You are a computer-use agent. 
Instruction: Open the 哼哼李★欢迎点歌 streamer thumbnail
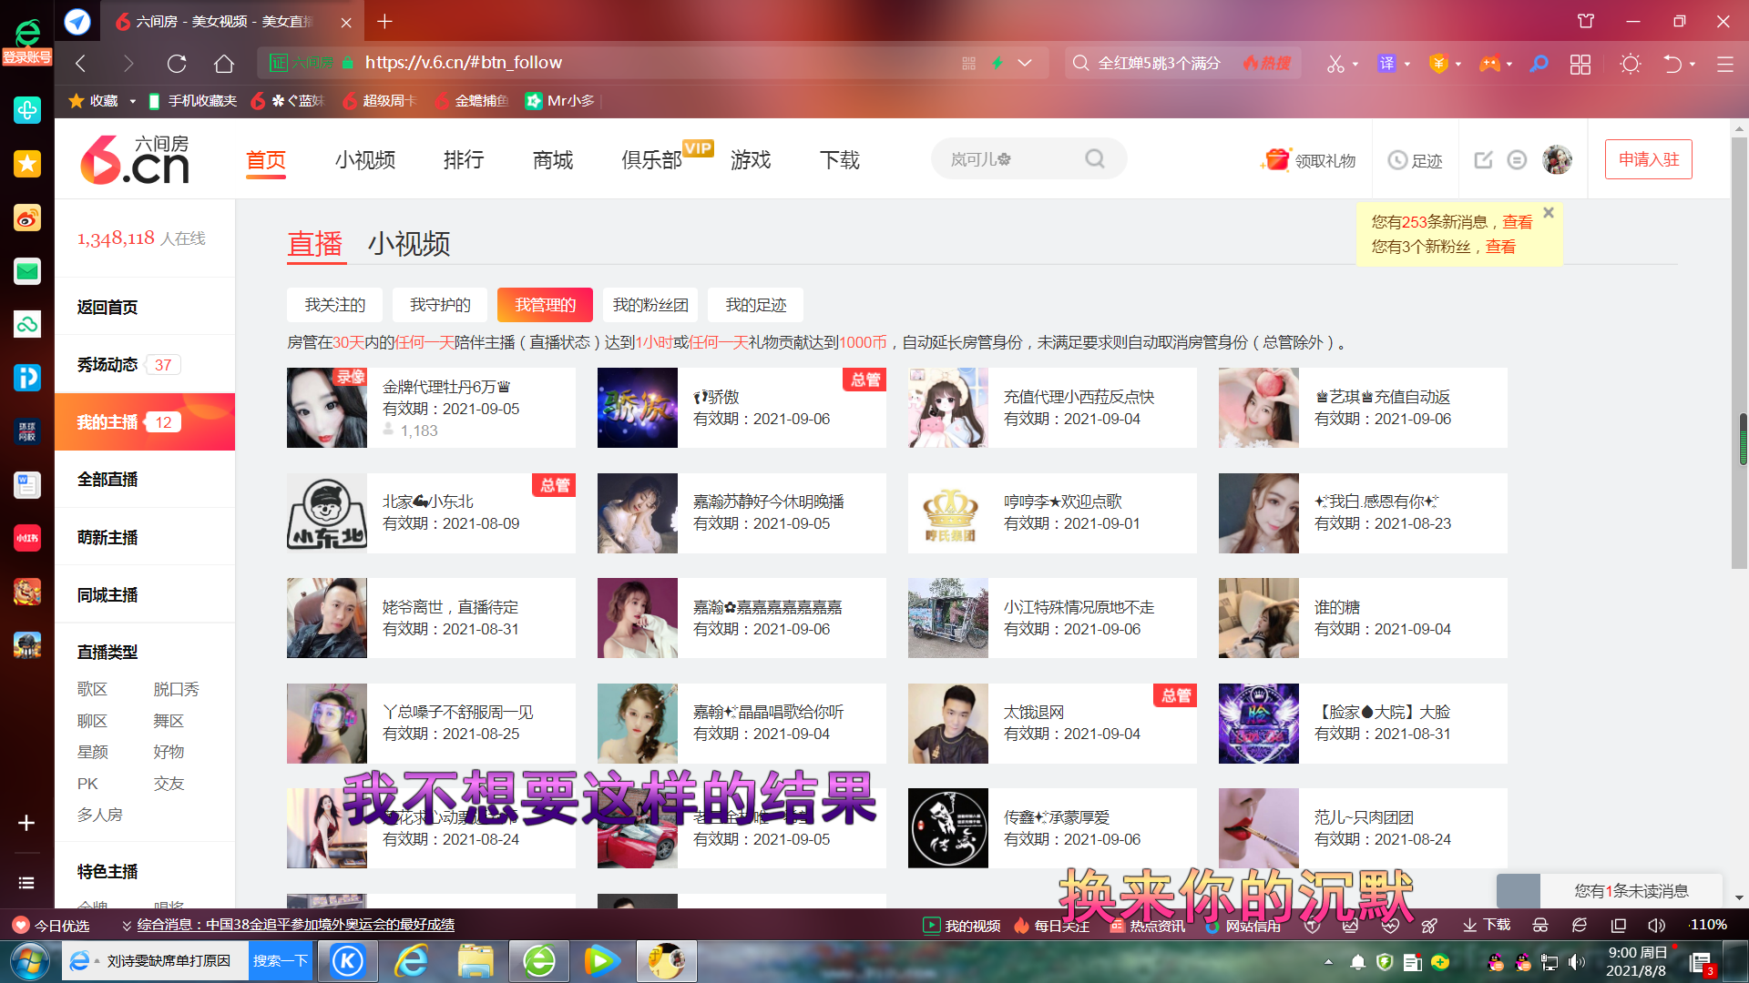click(x=948, y=513)
